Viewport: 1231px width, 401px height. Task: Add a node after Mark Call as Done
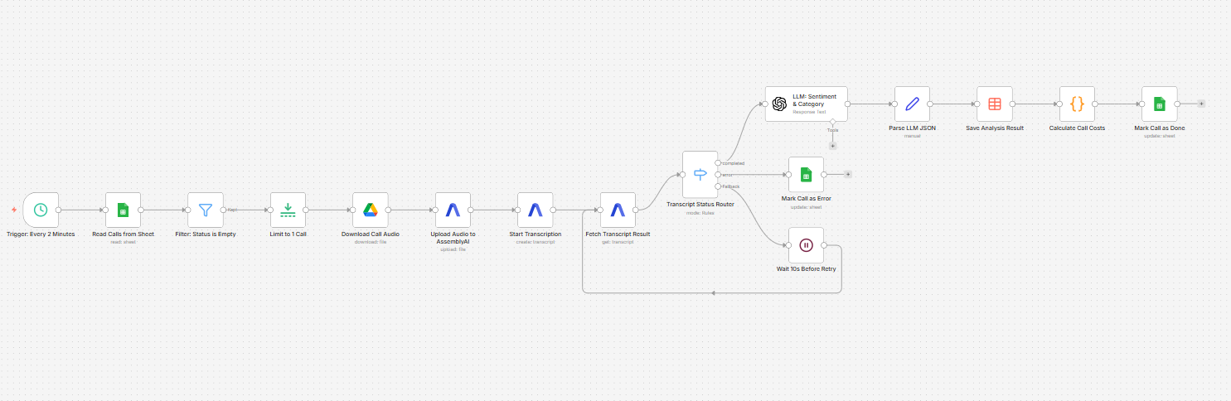point(1201,104)
